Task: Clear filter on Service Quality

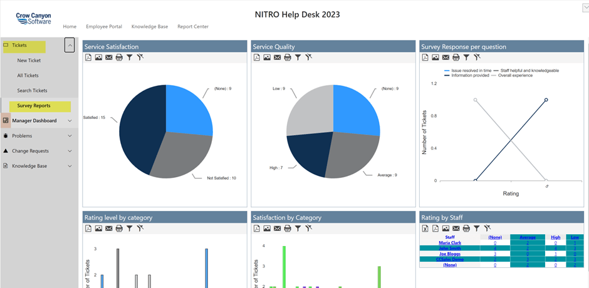Action: click(309, 57)
